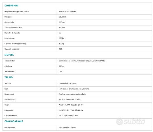The width and height of the screenshot is (153, 132).
Task: Select the Peso a secco row label
Action: coord(9,38)
